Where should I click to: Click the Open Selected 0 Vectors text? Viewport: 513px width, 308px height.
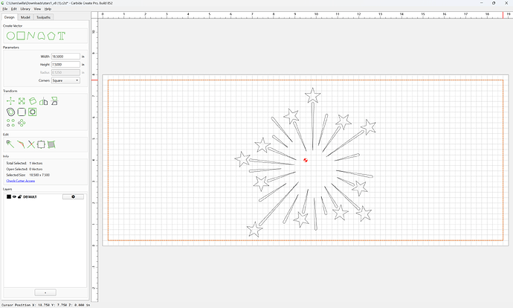(x=25, y=169)
